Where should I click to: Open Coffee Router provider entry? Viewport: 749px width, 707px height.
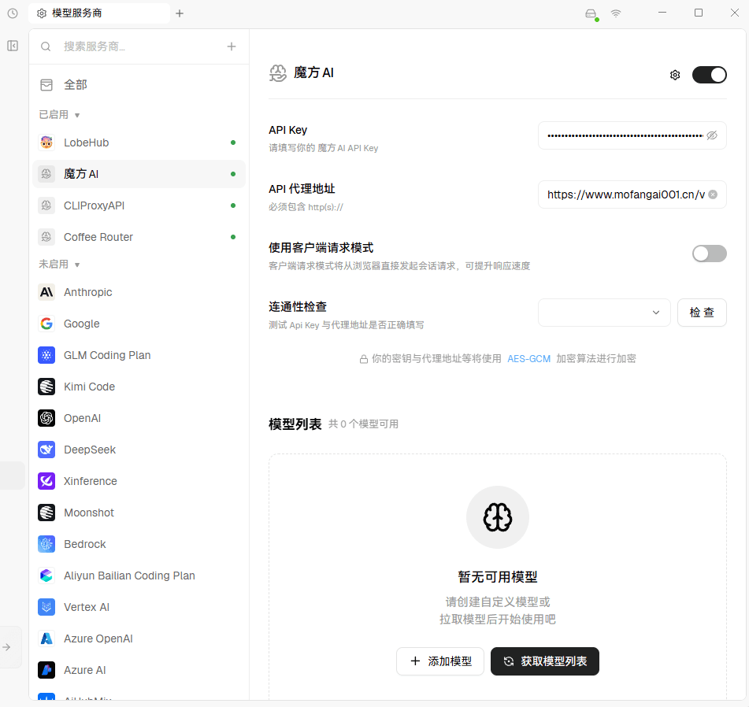pyautogui.click(x=139, y=237)
